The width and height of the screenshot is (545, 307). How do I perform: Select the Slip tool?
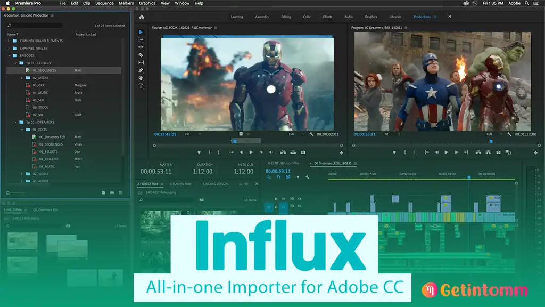coord(141,63)
